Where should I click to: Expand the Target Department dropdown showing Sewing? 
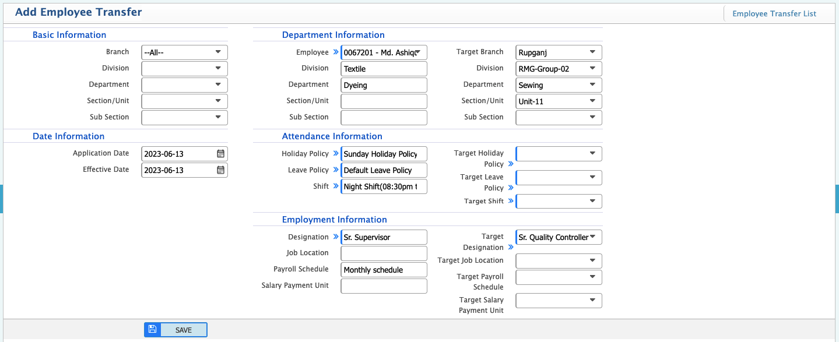(x=559, y=85)
